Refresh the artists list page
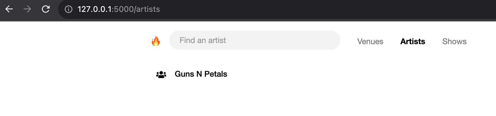Viewport: 496px width, 116px height. tap(46, 9)
